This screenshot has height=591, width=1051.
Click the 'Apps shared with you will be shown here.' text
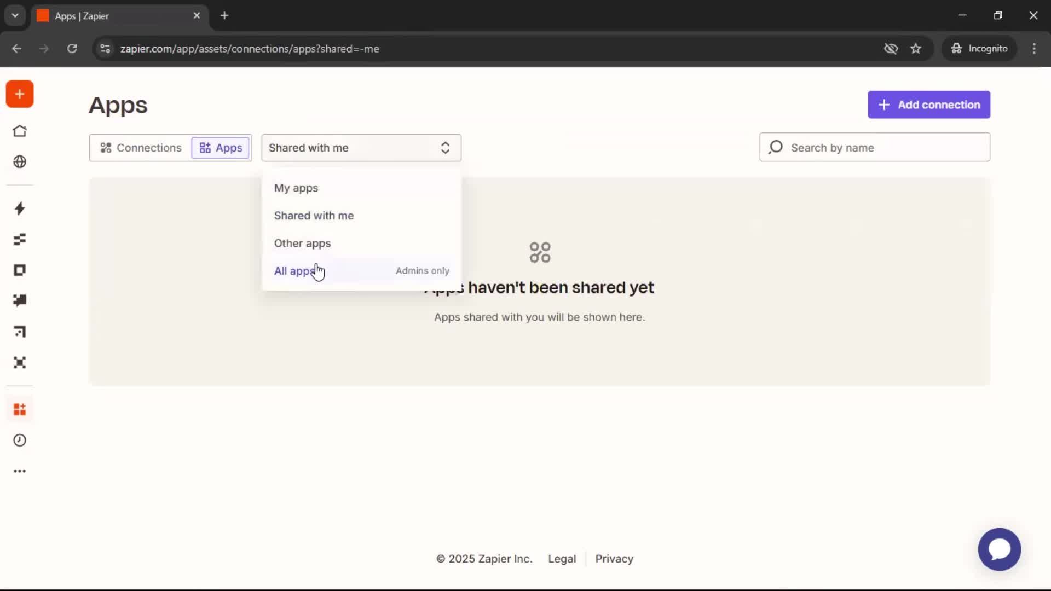(540, 317)
